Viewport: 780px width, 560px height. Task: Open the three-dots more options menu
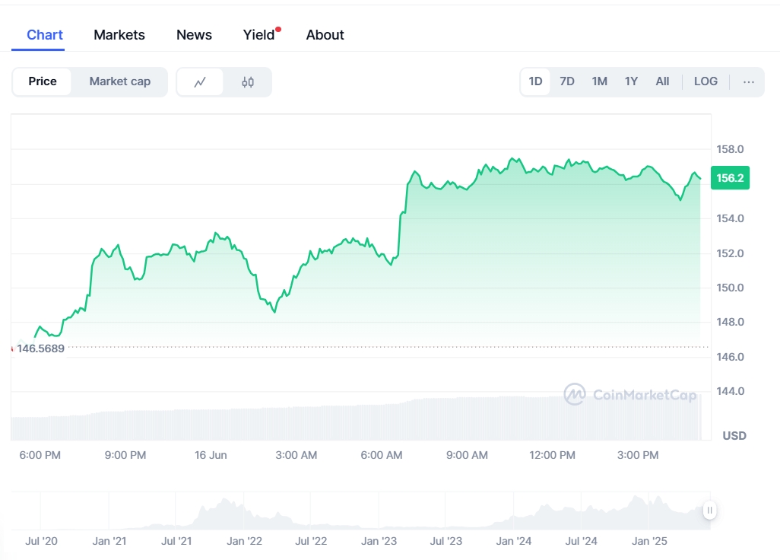(x=749, y=81)
